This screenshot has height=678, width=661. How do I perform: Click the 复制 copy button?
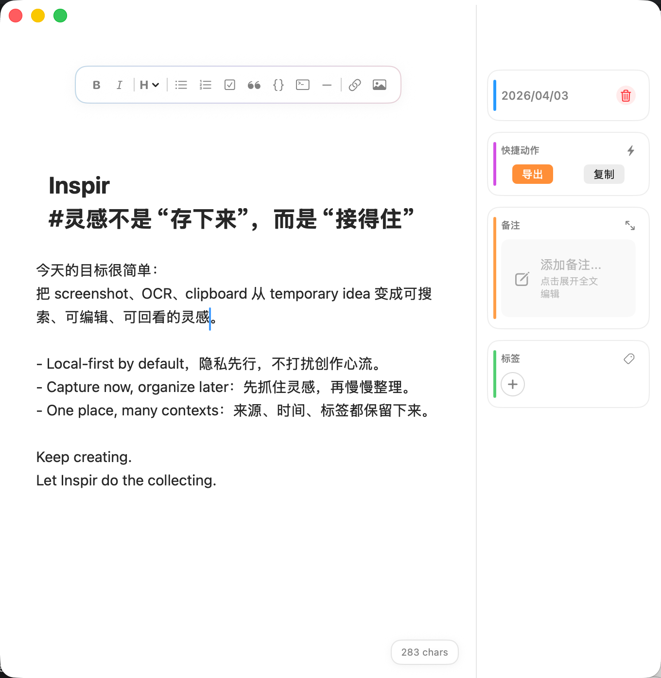pyautogui.click(x=604, y=174)
